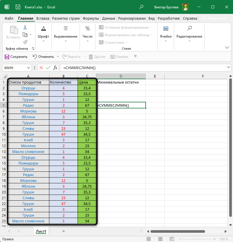Add a new sheet with plus icon
This screenshot has width=233, height=242.
[64, 231]
